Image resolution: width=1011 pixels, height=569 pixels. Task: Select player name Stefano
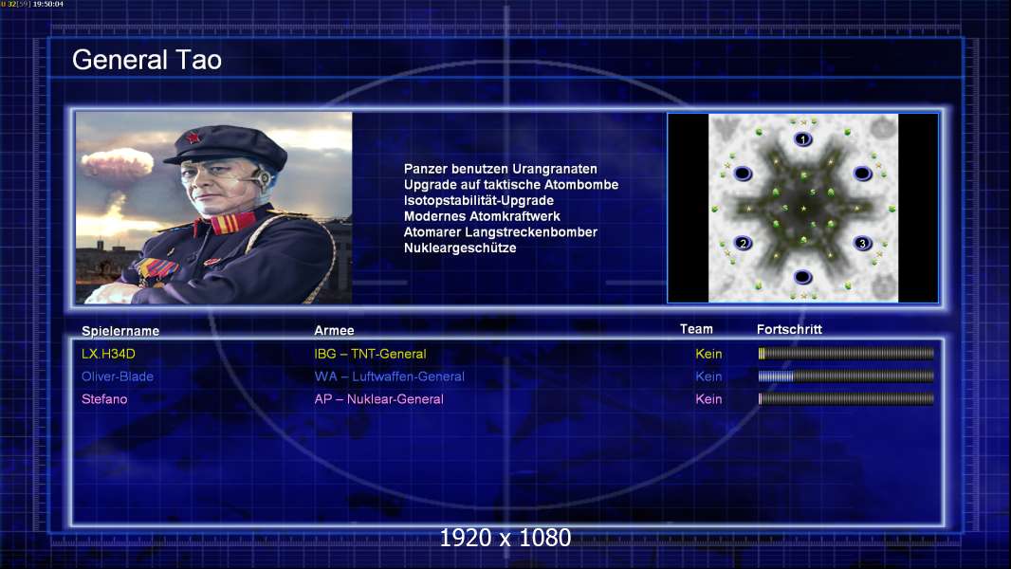click(104, 399)
